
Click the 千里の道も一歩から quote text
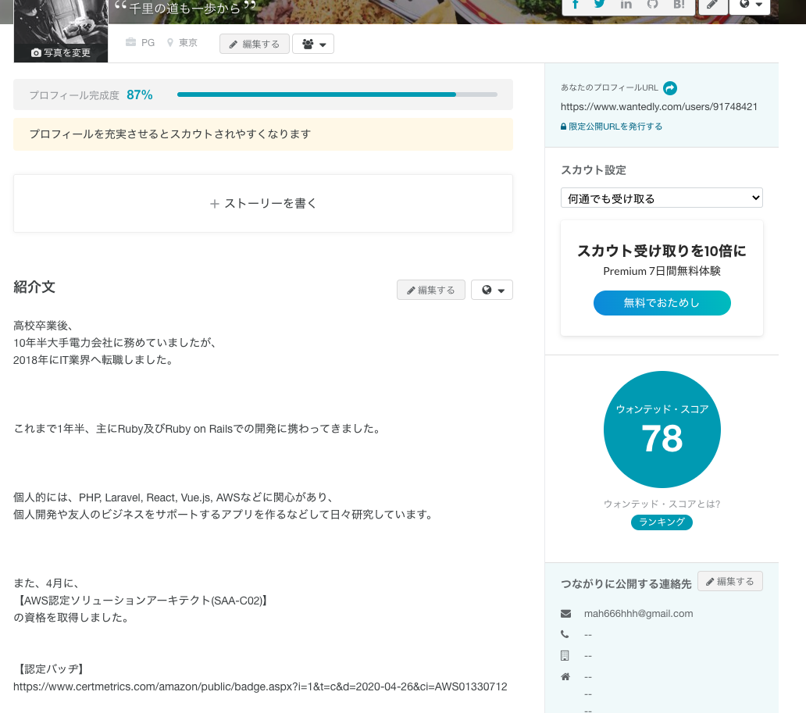pyautogui.click(x=184, y=8)
